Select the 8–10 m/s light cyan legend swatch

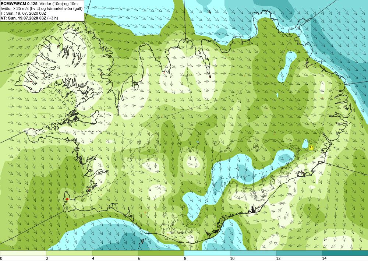(x=207, y=253)
